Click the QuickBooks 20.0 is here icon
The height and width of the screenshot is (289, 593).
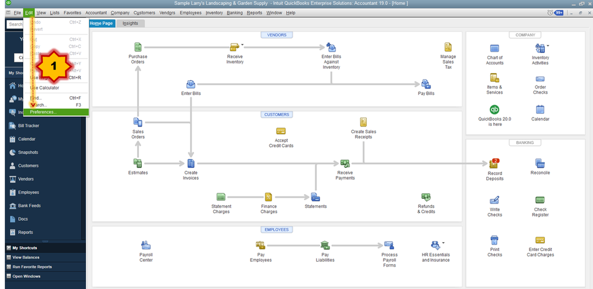tap(494, 109)
